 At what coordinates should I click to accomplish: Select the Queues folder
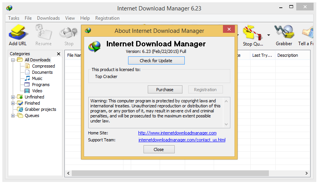point(32,115)
